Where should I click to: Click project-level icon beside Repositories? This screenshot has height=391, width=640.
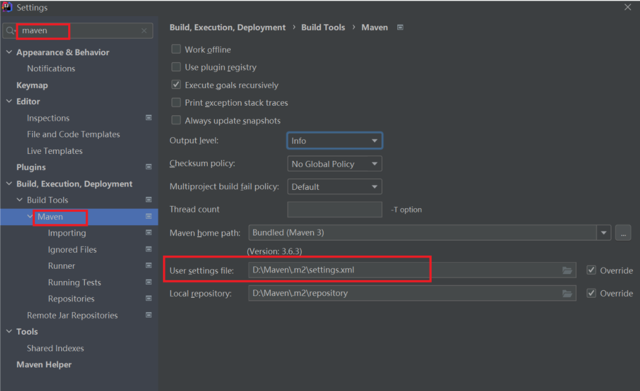pos(149,298)
